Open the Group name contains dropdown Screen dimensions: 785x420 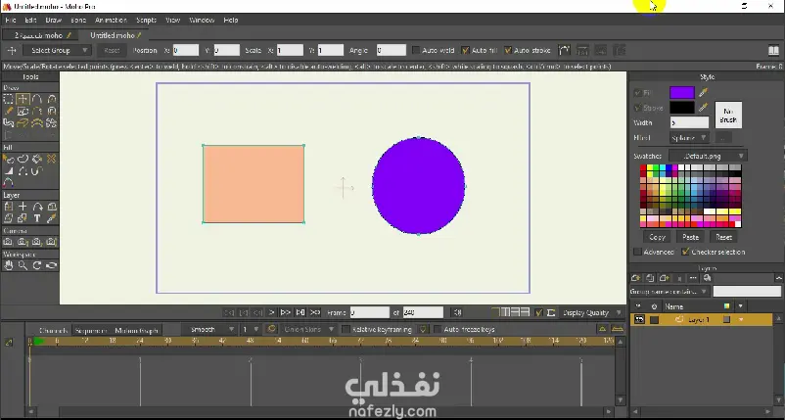click(669, 291)
